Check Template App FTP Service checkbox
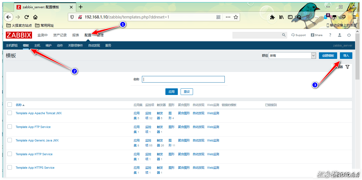362x180 pixels. click(x=10, y=127)
